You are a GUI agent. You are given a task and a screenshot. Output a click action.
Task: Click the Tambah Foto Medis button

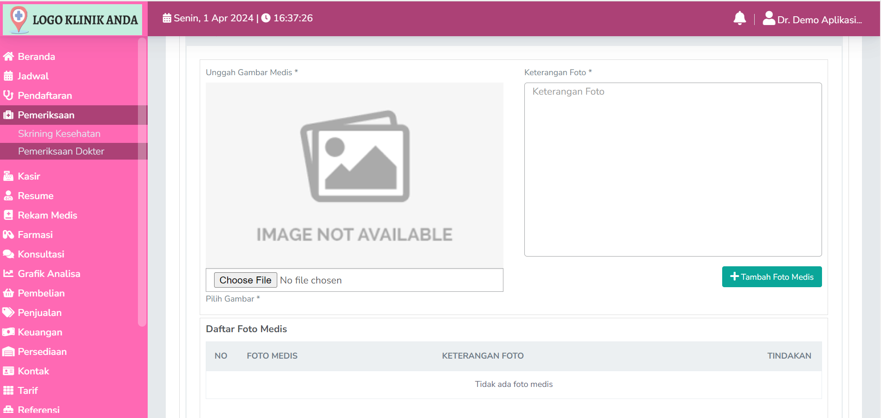tap(771, 277)
